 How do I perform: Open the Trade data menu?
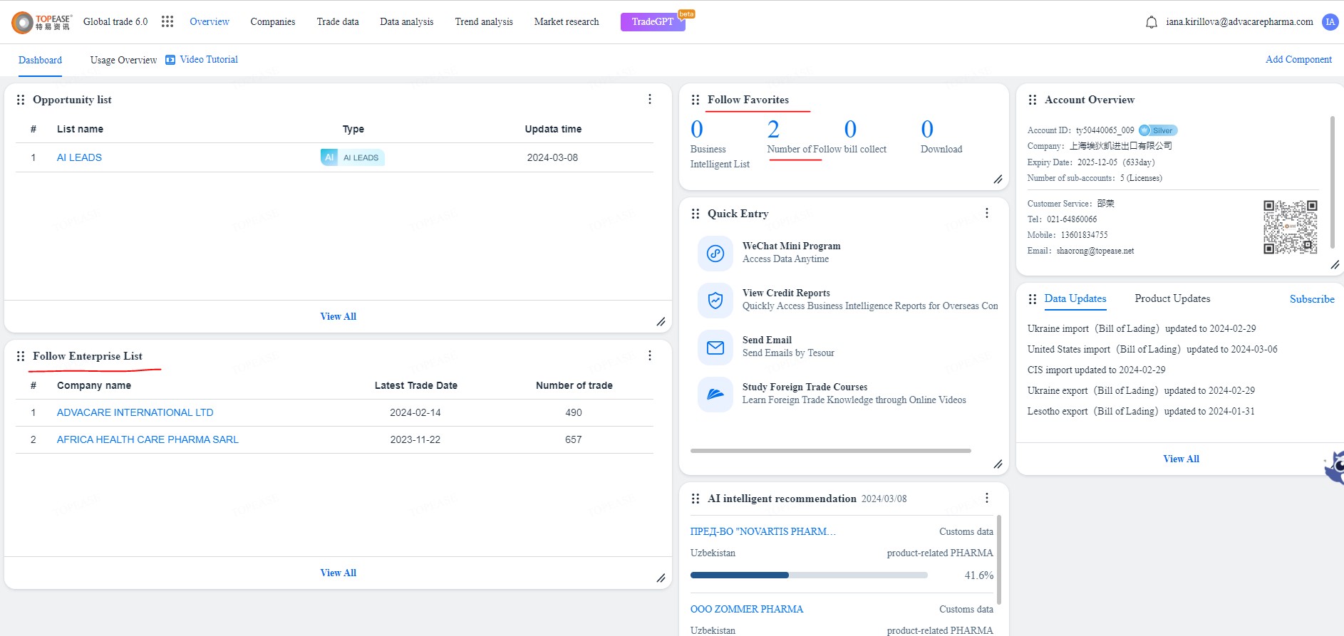[x=338, y=22]
